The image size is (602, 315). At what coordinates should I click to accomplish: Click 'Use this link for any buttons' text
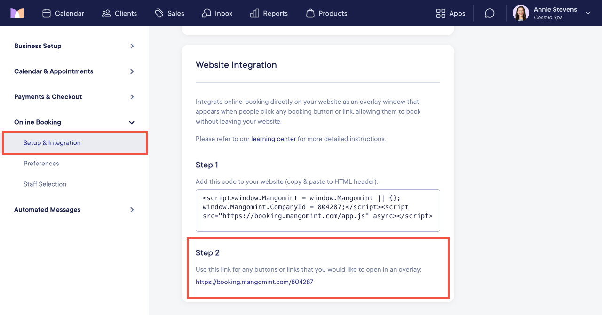[309, 270]
